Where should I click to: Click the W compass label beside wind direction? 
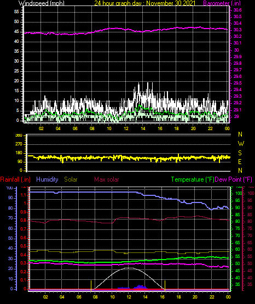click(241, 144)
